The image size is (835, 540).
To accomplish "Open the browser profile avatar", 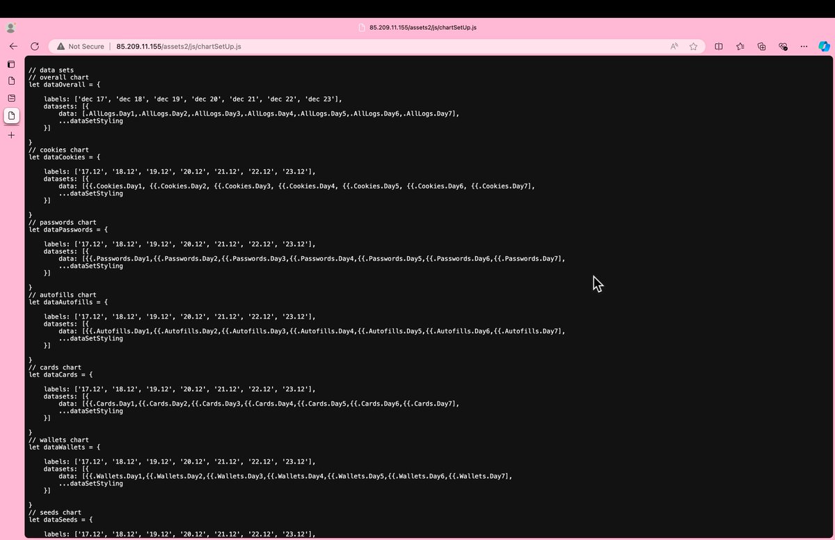I will pos(11,28).
